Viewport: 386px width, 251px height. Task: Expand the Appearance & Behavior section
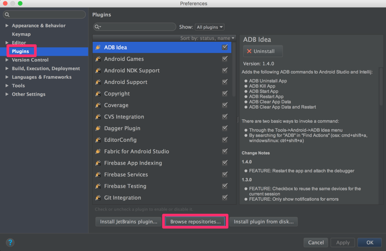click(7, 25)
